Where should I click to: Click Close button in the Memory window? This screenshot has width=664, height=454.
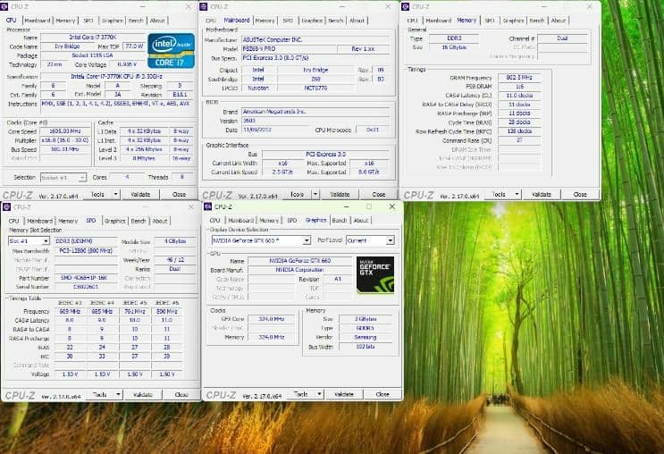(580, 195)
